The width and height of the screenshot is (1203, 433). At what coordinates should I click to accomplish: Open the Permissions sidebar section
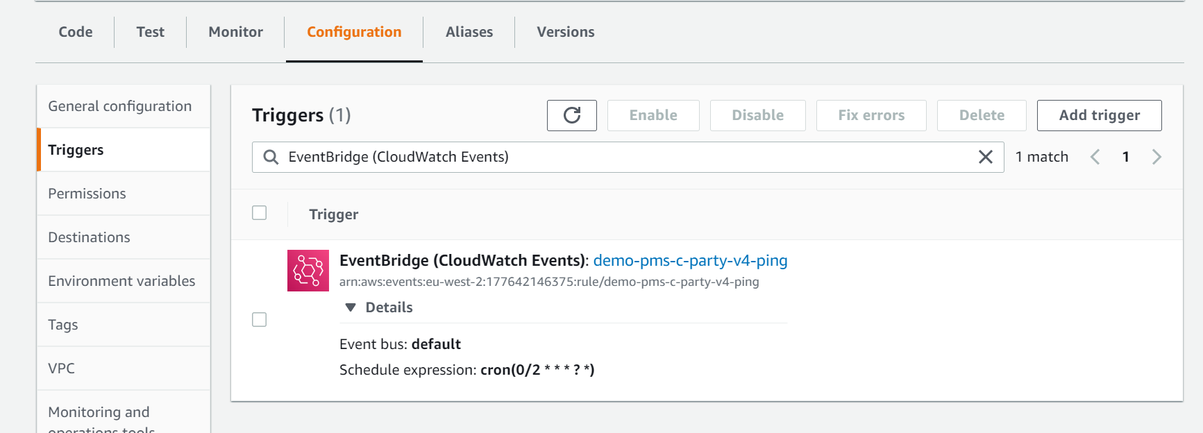pos(87,194)
